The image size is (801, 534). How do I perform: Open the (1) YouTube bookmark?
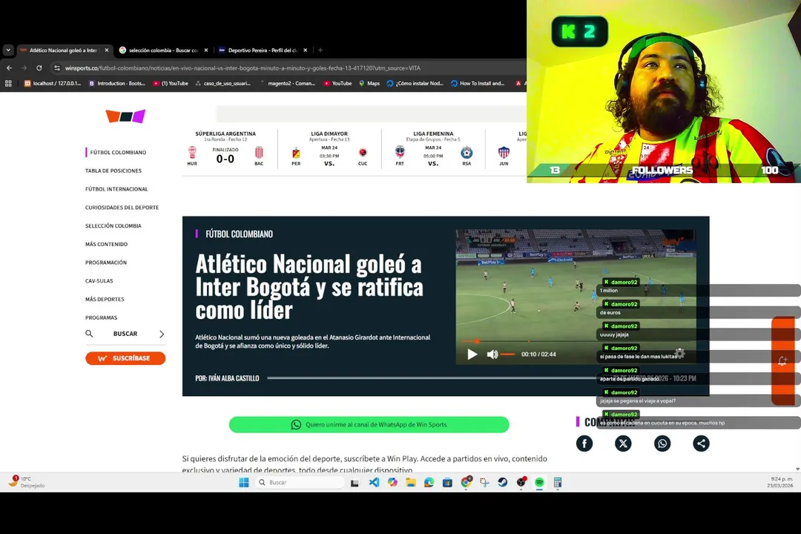point(171,83)
